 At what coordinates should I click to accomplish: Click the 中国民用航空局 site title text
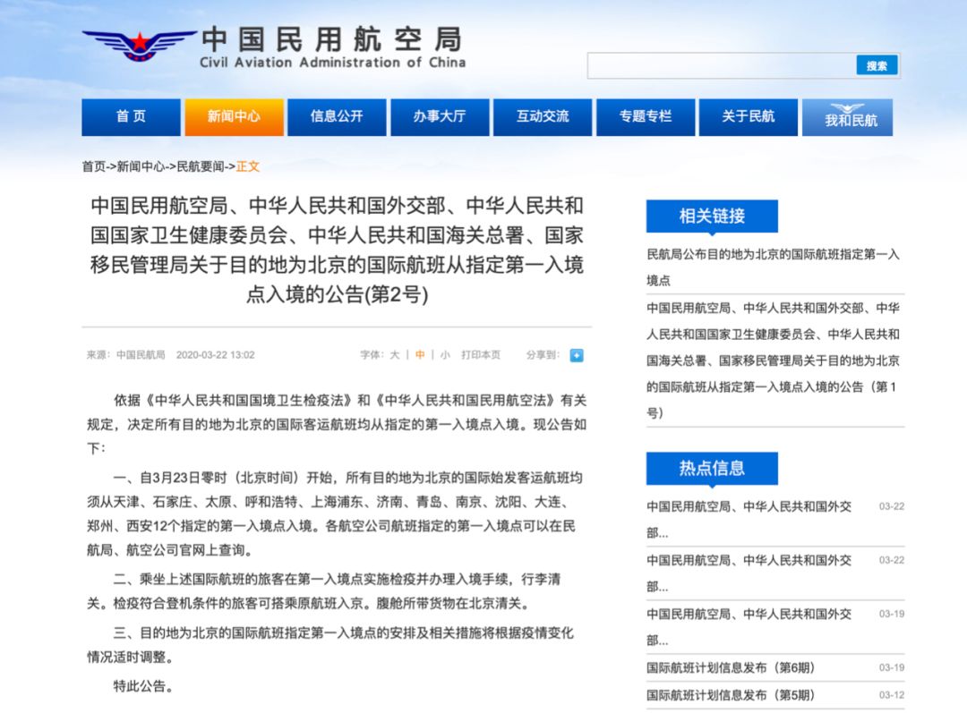click(332, 38)
